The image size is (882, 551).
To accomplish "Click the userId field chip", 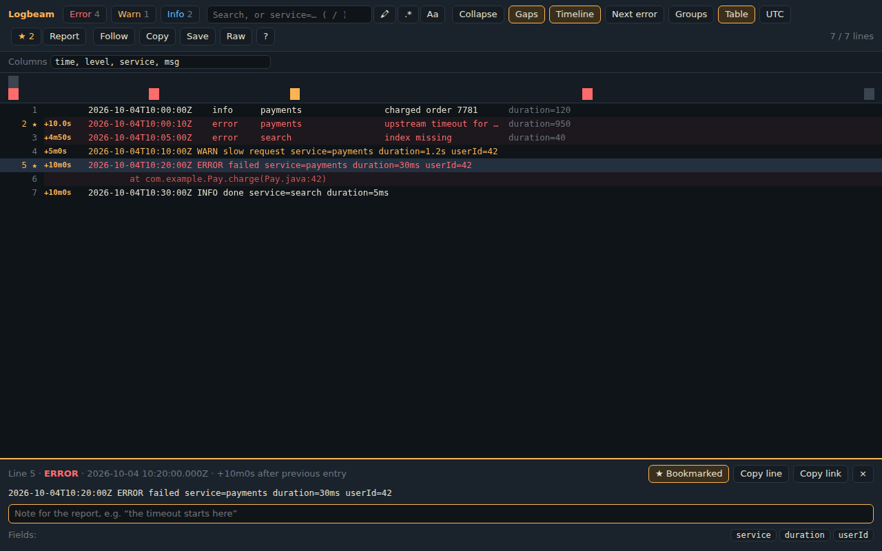I will point(853,535).
